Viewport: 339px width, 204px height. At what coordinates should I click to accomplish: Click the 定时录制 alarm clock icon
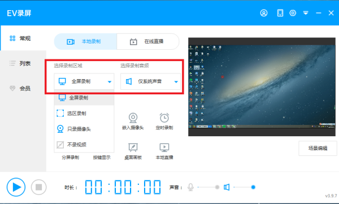point(164,118)
